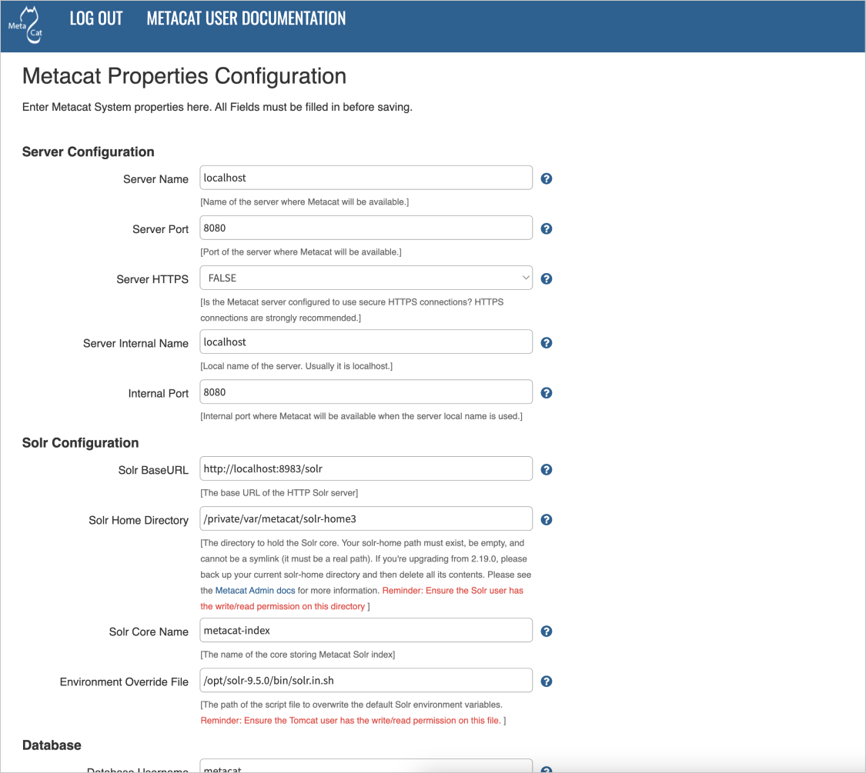This screenshot has height=773, width=866.
Task: Open help icon for Solr Home Directory
Action: (547, 520)
